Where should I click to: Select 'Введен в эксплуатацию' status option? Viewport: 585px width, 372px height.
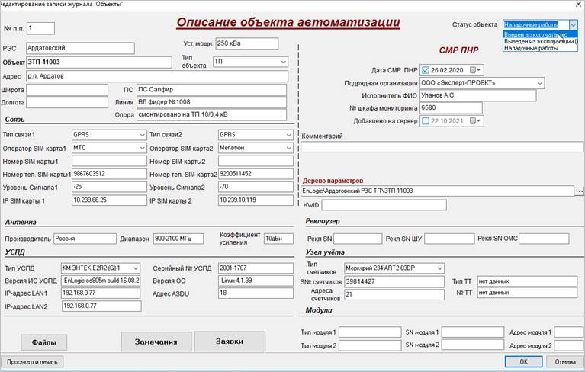coord(540,34)
